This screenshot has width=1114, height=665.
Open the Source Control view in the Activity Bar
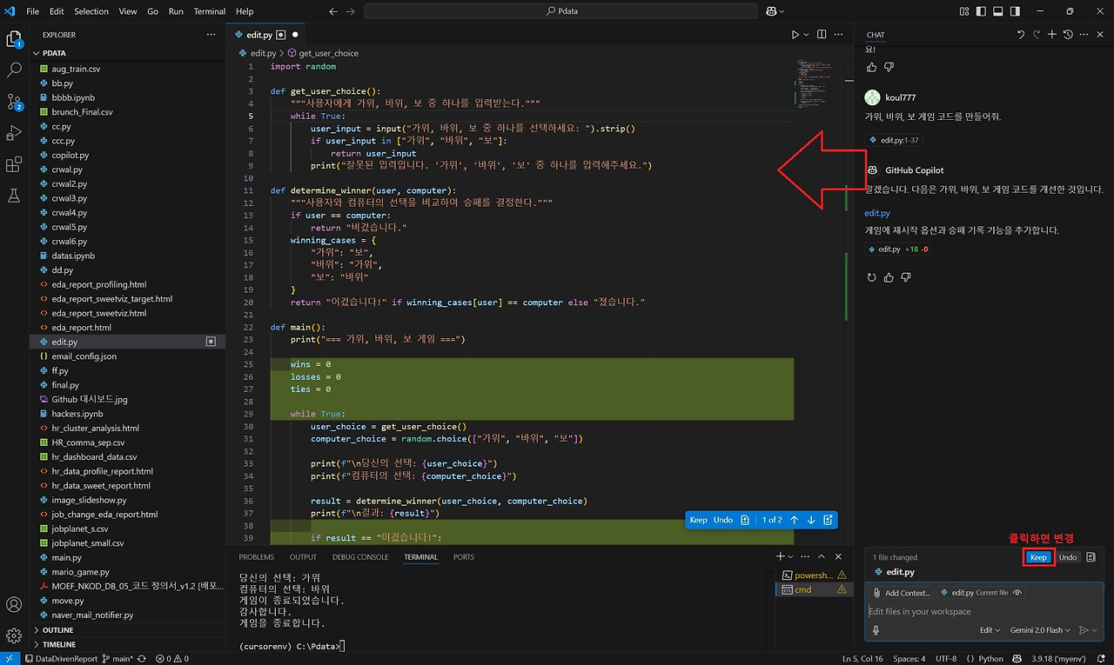14,102
